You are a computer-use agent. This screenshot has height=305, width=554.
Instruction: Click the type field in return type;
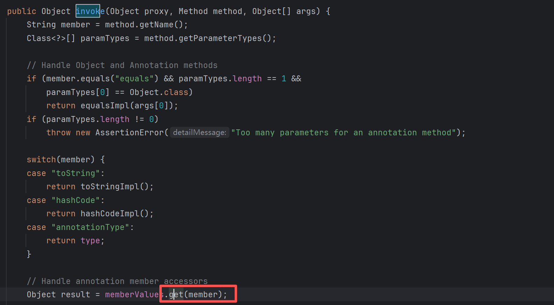point(90,240)
